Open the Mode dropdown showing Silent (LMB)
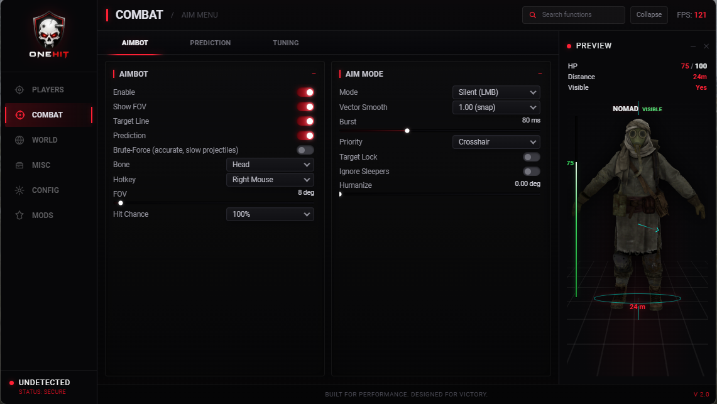The width and height of the screenshot is (717, 404). click(496, 92)
